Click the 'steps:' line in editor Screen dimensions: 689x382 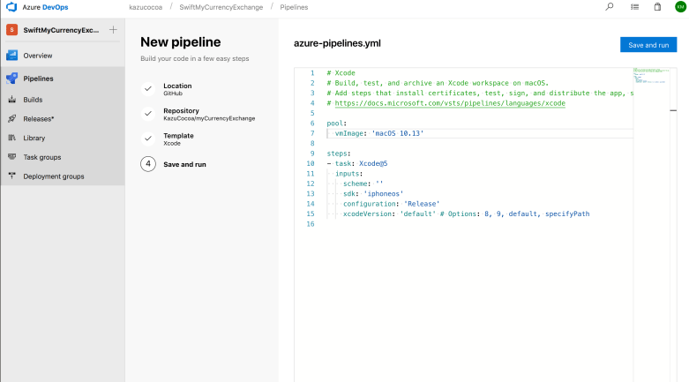339,154
